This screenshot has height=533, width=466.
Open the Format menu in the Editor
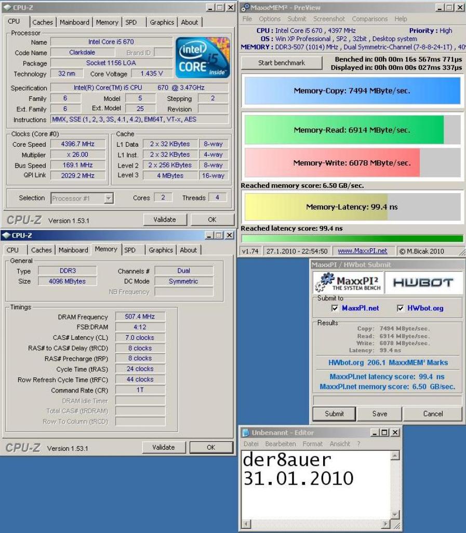pyautogui.click(x=312, y=444)
